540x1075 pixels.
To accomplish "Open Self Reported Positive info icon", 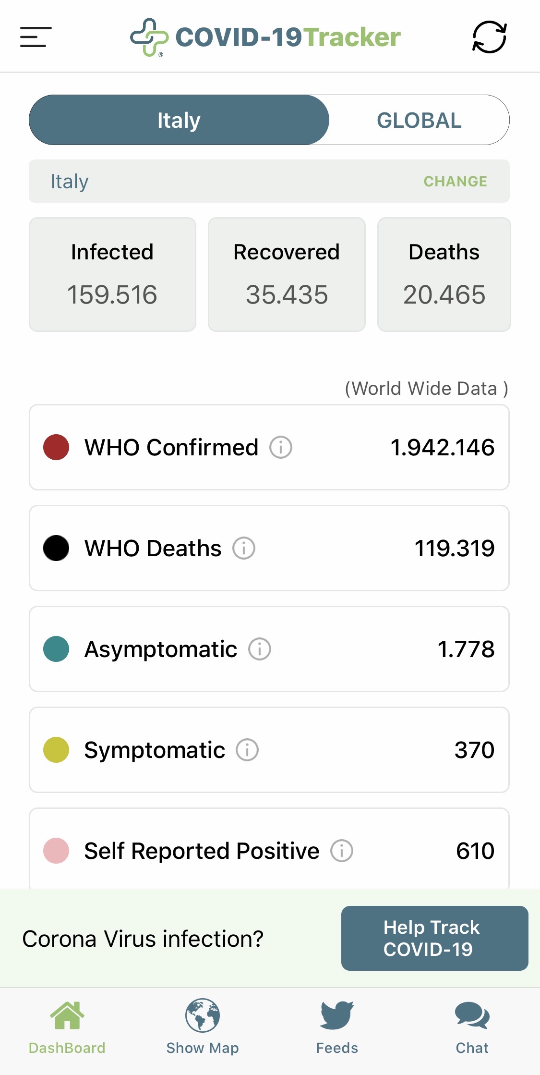I will click(x=342, y=851).
